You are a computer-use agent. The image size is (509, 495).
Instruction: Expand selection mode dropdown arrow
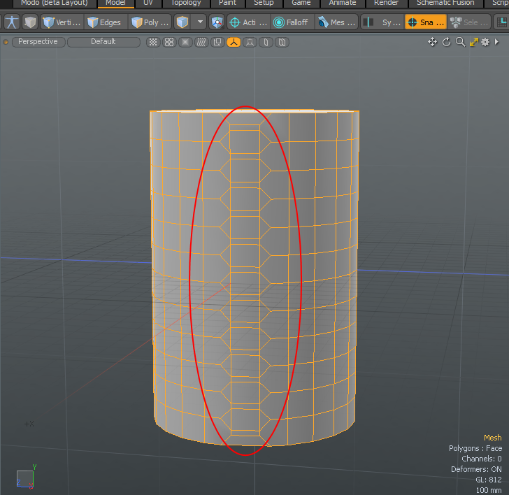(201, 22)
